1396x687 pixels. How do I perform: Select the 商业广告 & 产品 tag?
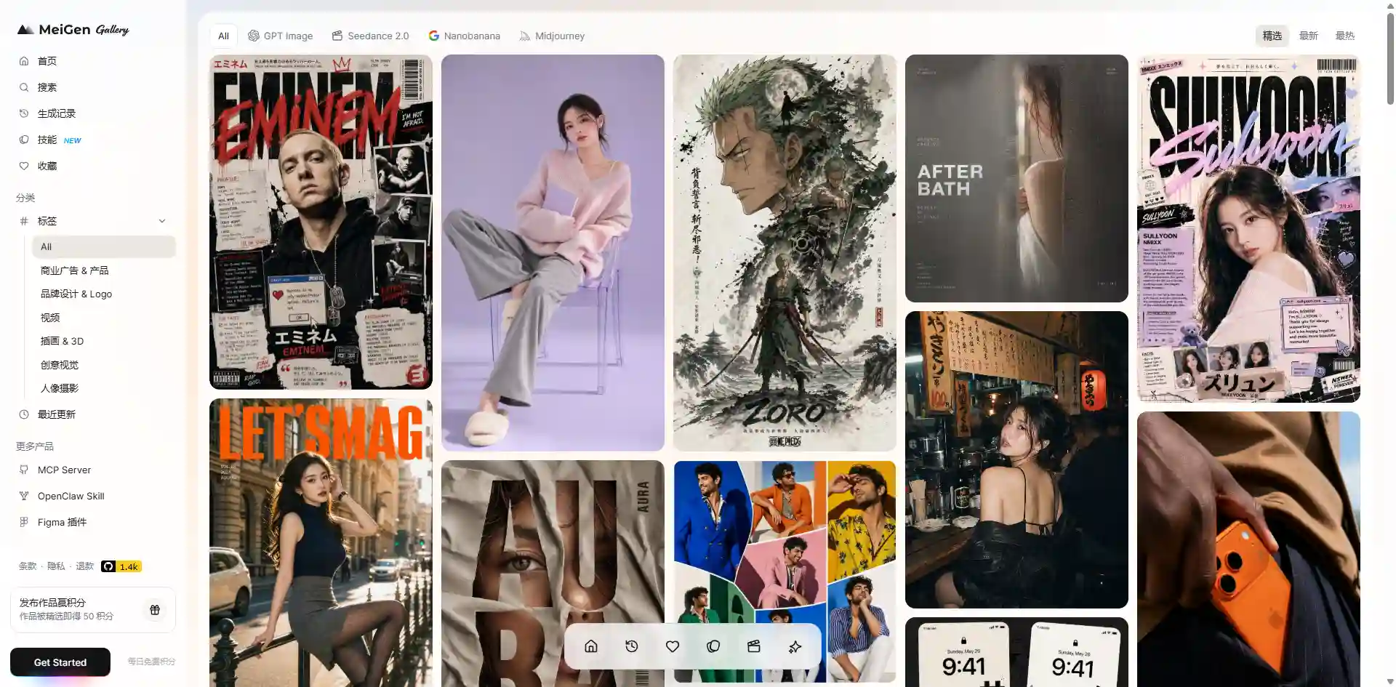[74, 270]
